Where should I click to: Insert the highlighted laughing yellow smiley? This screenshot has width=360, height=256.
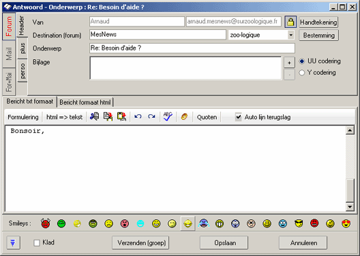187,223
